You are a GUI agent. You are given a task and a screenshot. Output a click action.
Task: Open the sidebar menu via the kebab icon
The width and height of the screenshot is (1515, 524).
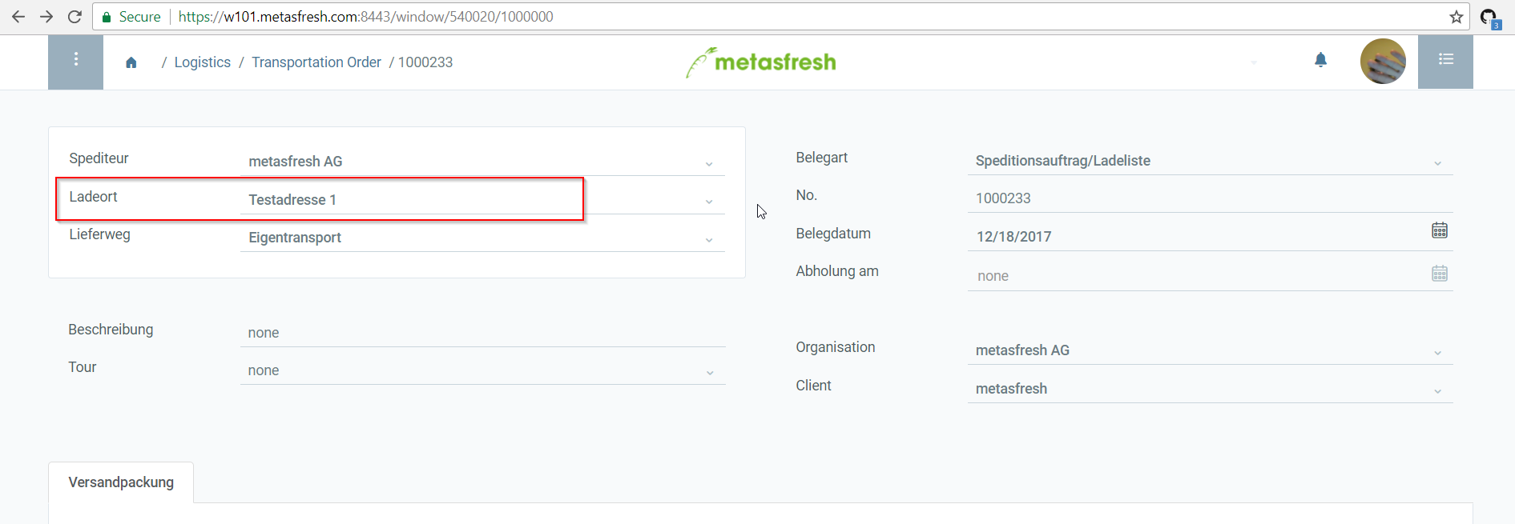(75, 59)
